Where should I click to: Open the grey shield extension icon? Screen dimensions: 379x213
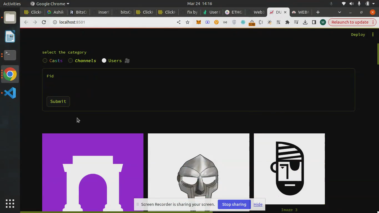point(234,22)
